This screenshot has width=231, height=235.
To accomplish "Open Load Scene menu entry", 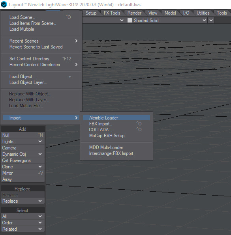I will (41, 17).
